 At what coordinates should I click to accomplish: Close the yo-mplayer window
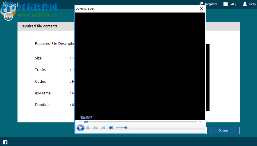pyautogui.click(x=201, y=8)
